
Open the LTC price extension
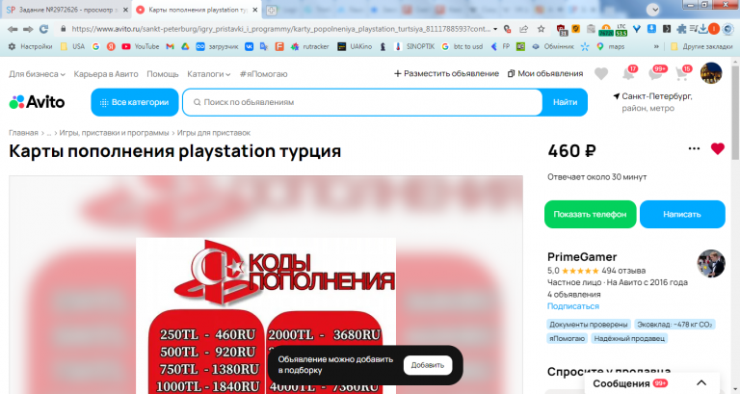pos(621,30)
